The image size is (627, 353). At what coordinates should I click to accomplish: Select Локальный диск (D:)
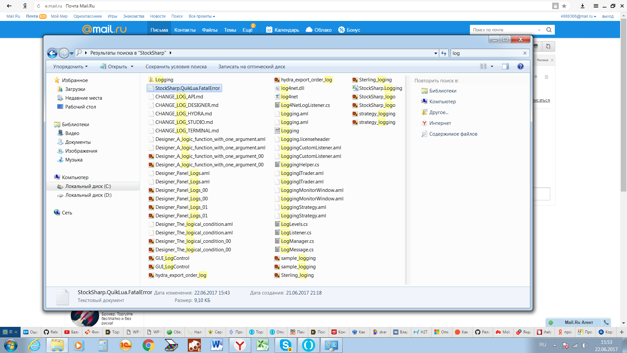point(88,195)
